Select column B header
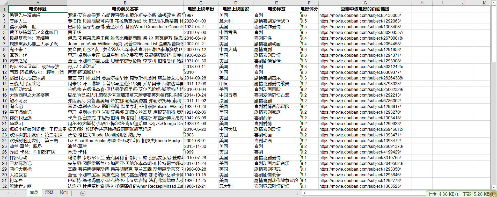Image resolution: width=497 pixels, height=197 pixels. (x=125, y=3)
